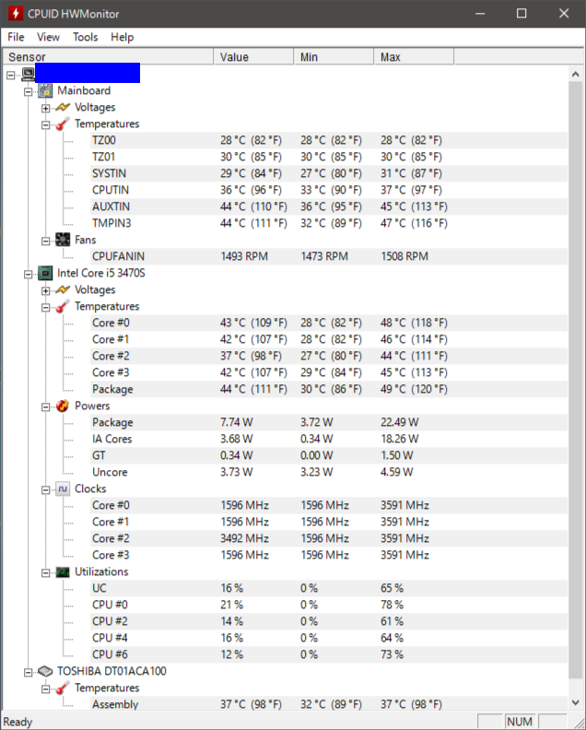The image size is (586, 730).
Task: Collapse the Fans node
Action: tap(46, 241)
